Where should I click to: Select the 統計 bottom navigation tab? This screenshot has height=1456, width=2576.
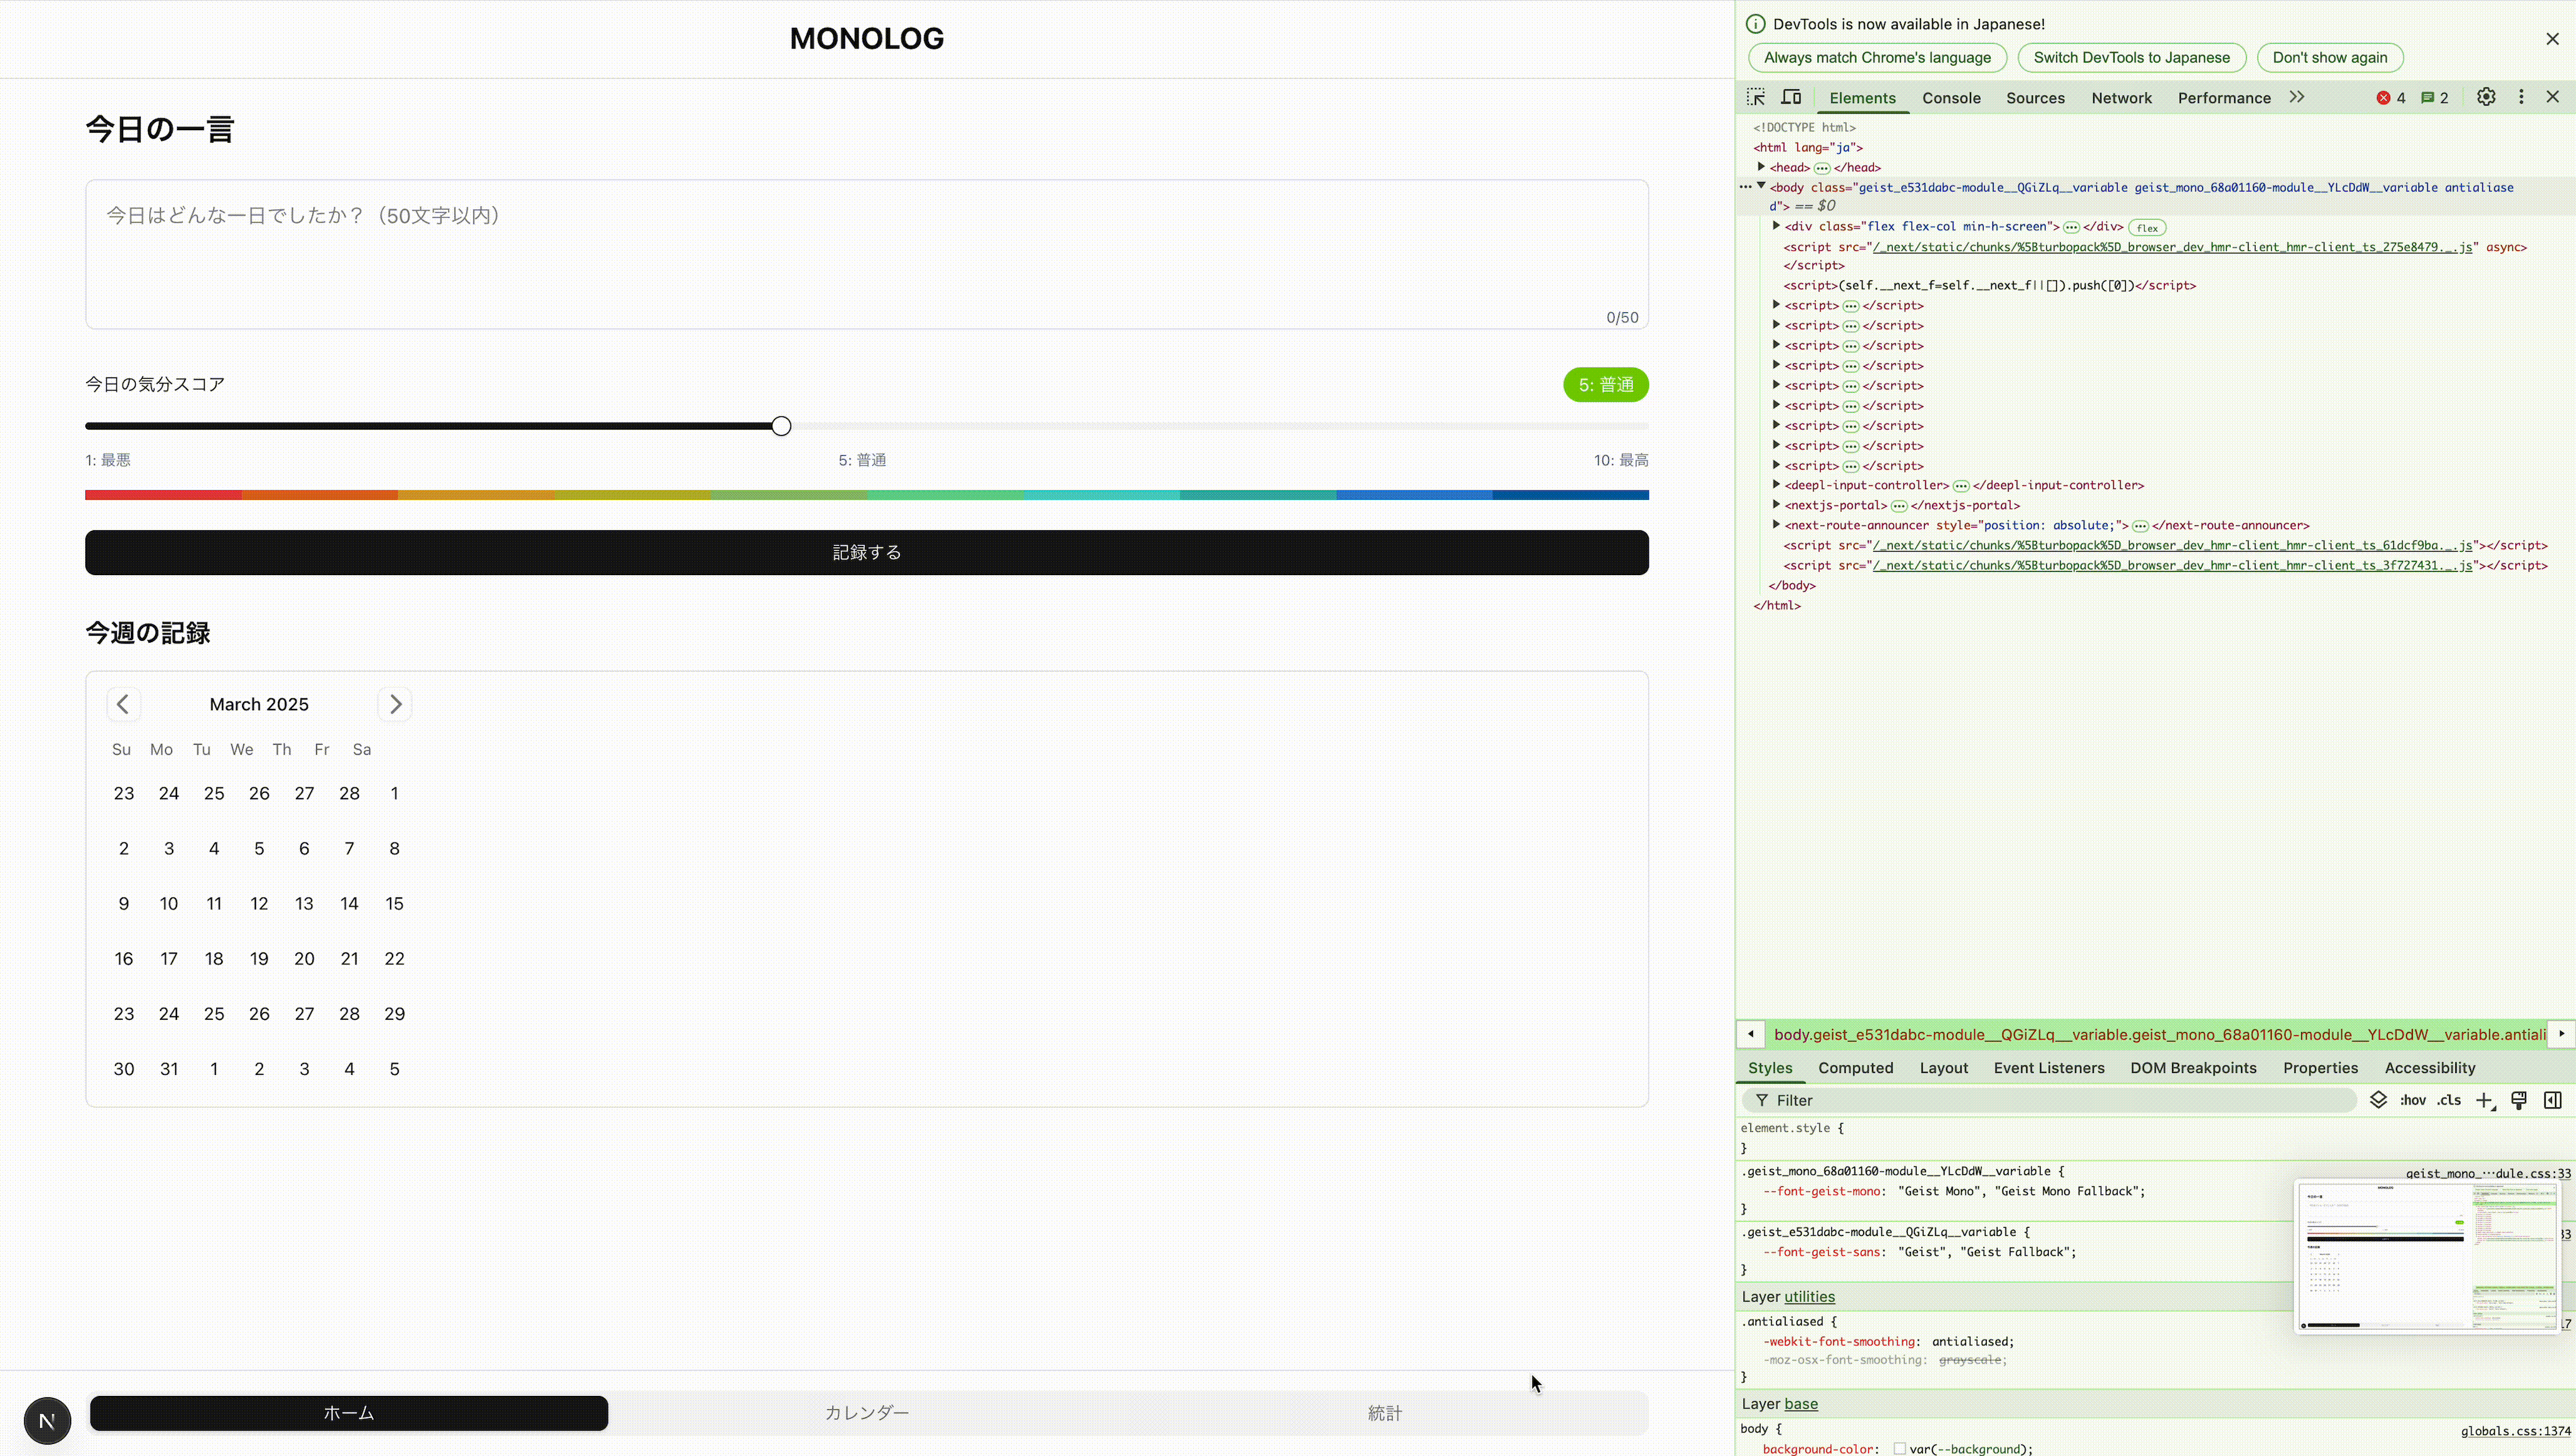pos(1385,1413)
